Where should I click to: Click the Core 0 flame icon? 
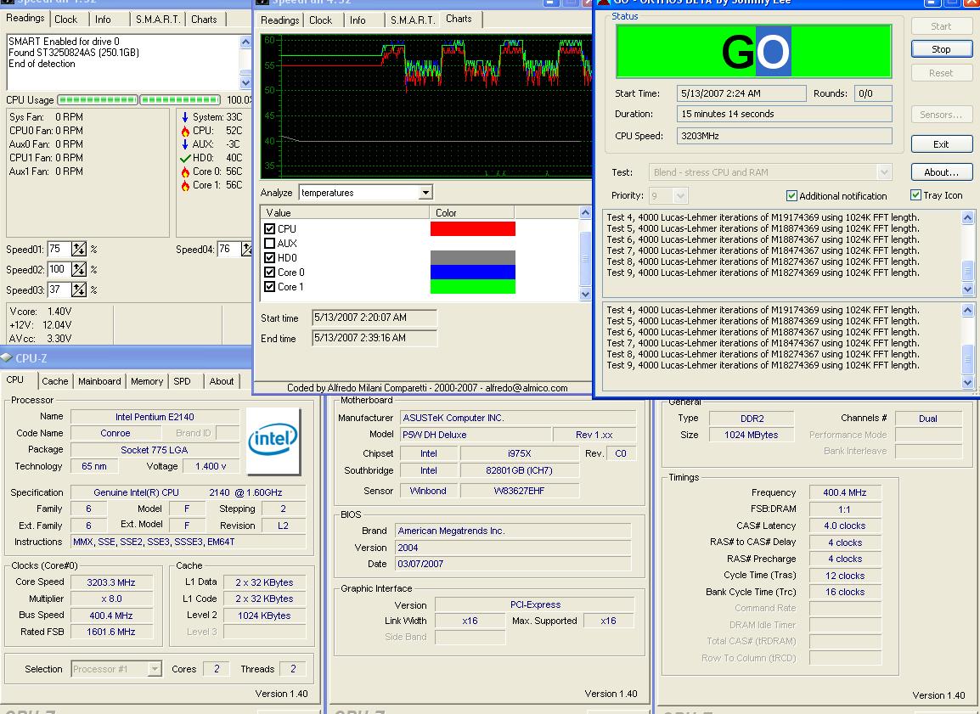point(185,171)
